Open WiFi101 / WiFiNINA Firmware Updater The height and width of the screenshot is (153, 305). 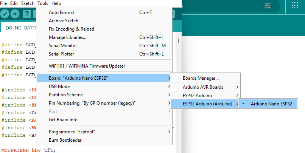click(x=104, y=66)
